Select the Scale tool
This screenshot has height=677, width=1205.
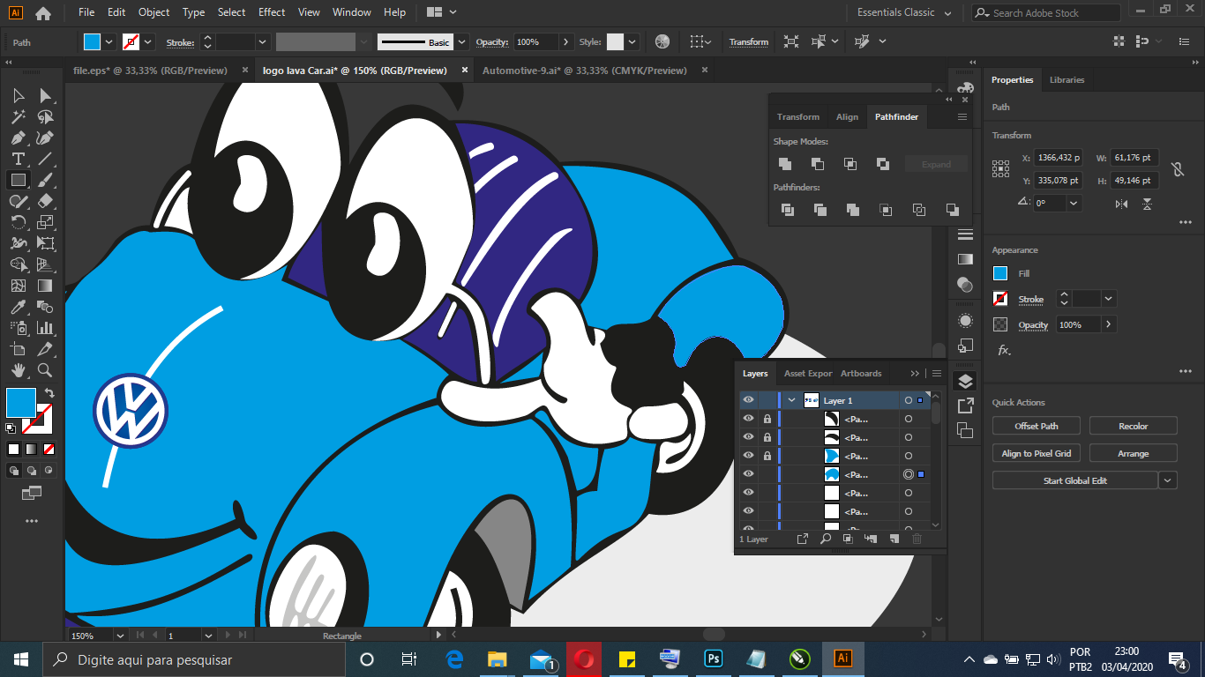46,222
